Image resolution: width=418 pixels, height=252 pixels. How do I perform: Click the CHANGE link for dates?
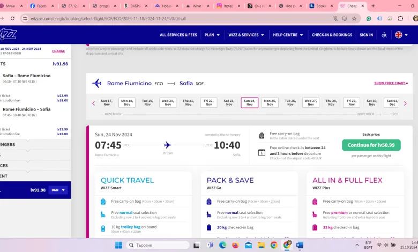[x=58, y=51]
